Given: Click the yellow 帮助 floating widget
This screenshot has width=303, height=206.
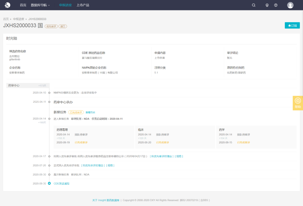Looking at the screenshot, I should point(298,103).
